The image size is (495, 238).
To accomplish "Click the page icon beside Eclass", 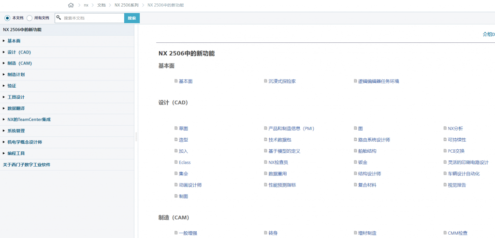I will 176,162.
